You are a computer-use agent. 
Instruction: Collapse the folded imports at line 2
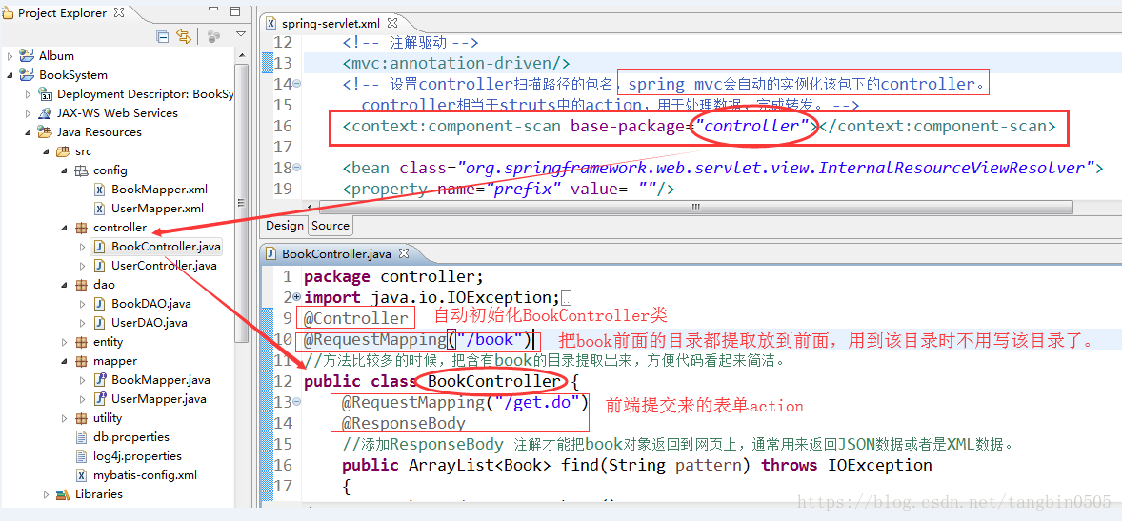coord(297,298)
